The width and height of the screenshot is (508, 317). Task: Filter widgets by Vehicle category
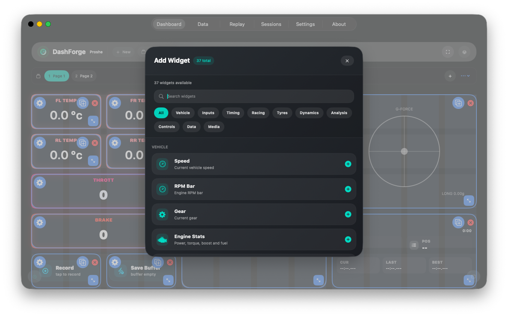pyautogui.click(x=183, y=113)
